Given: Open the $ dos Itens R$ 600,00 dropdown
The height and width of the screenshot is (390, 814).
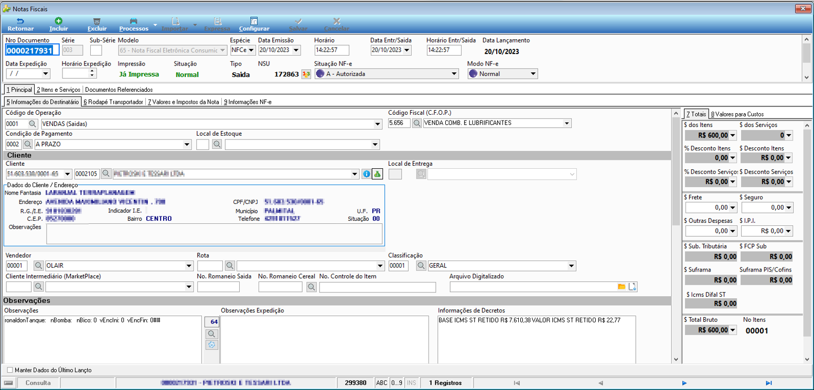Looking at the screenshot, I should pos(733,135).
